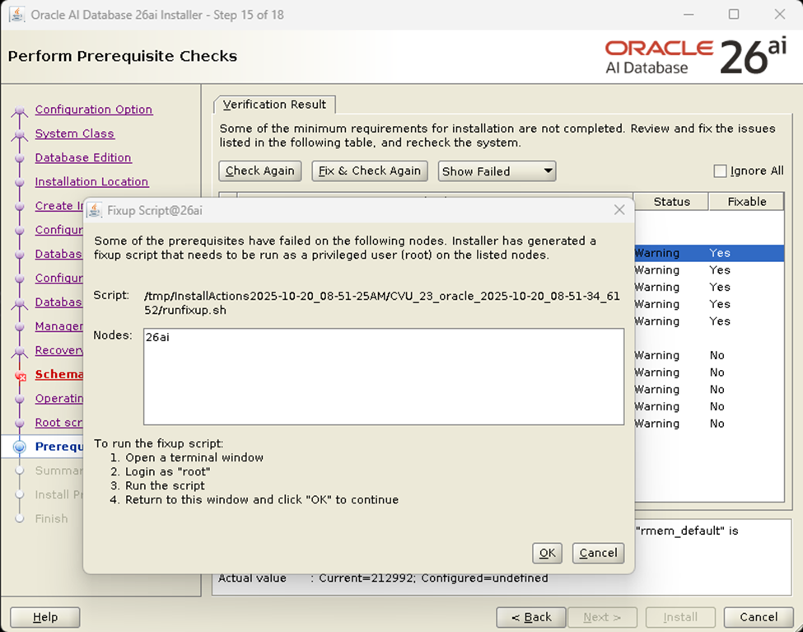
Task: Go to the Database Edition step
Action: pos(83,158)
